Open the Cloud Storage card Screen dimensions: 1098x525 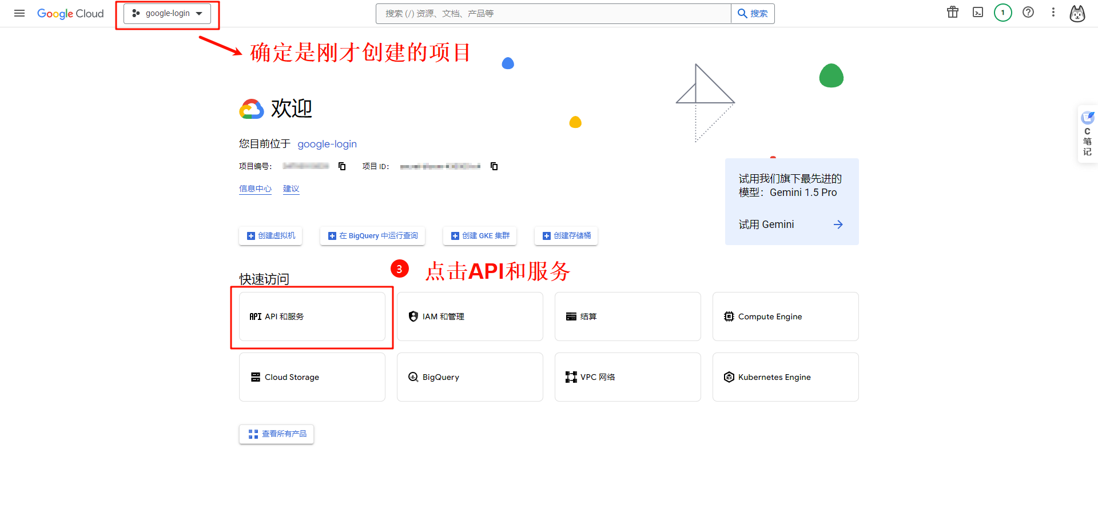(x=312, y=377)
